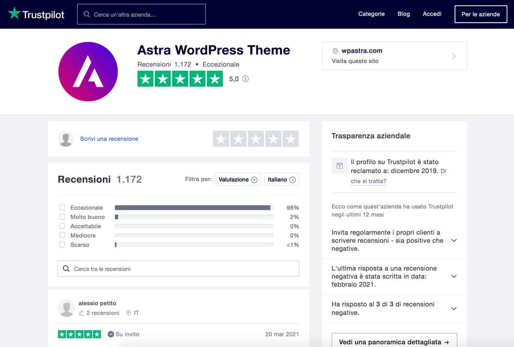Click the large green star rating under Astra title
The image size is (514, 347).
point(180,79)
